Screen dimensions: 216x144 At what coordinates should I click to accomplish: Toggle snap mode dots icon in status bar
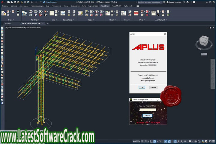145,141
